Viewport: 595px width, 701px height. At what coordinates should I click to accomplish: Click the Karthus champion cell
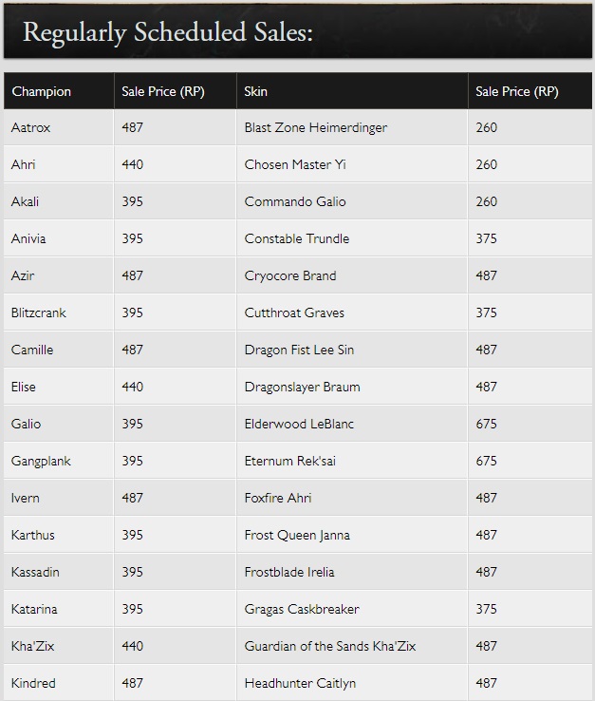[33, 535]
